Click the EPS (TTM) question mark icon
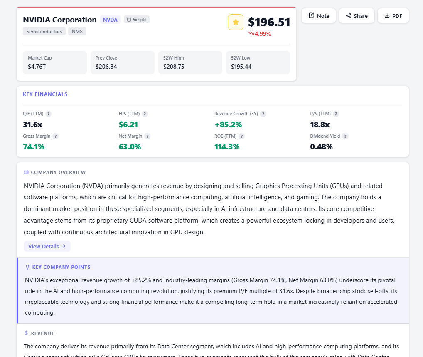 click(145, 114)
